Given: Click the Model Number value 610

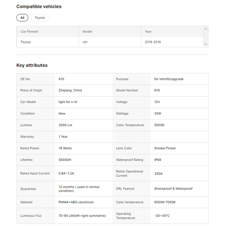Looking at the screenshot, I should point(157,90).
